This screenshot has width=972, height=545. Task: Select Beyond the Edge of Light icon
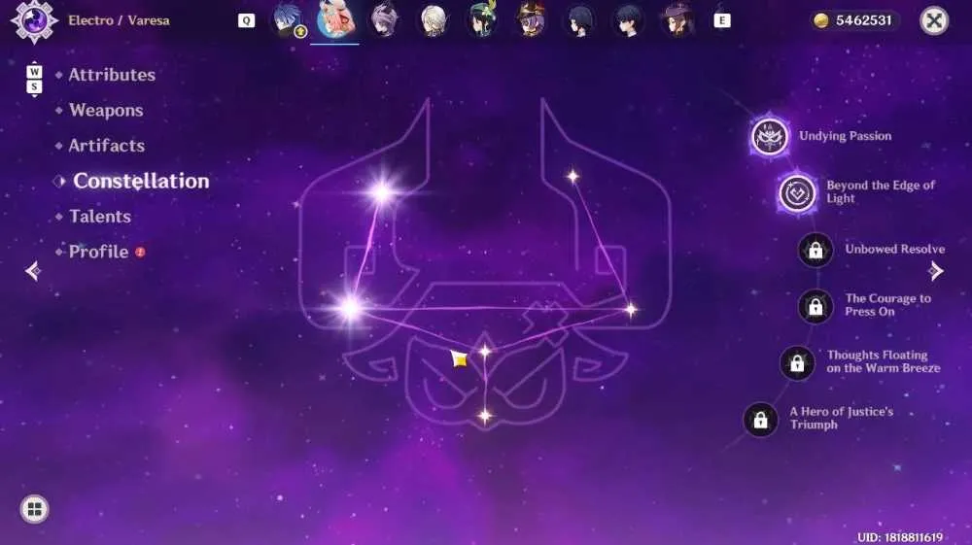(797, 193)
